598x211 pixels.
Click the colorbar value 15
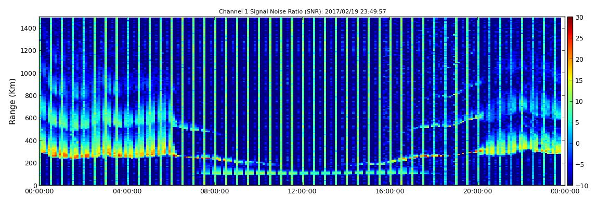tap(579, 80)
